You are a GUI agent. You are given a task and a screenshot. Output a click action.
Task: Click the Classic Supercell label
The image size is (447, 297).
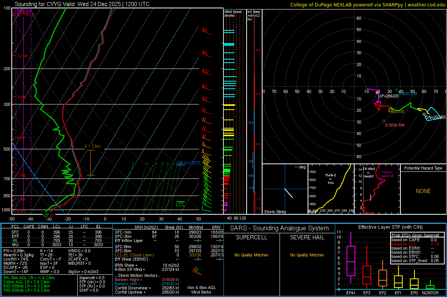click(387, 174)
